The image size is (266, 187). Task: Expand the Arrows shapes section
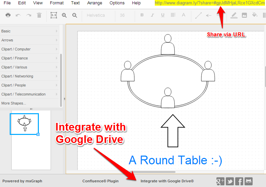29,40
